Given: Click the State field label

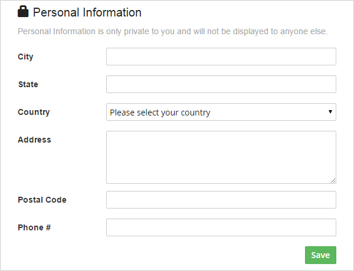Looking at the screenshot, I should [28, 84].
